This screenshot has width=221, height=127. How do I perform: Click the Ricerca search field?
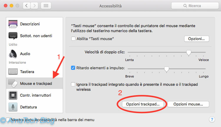(195, 6)
